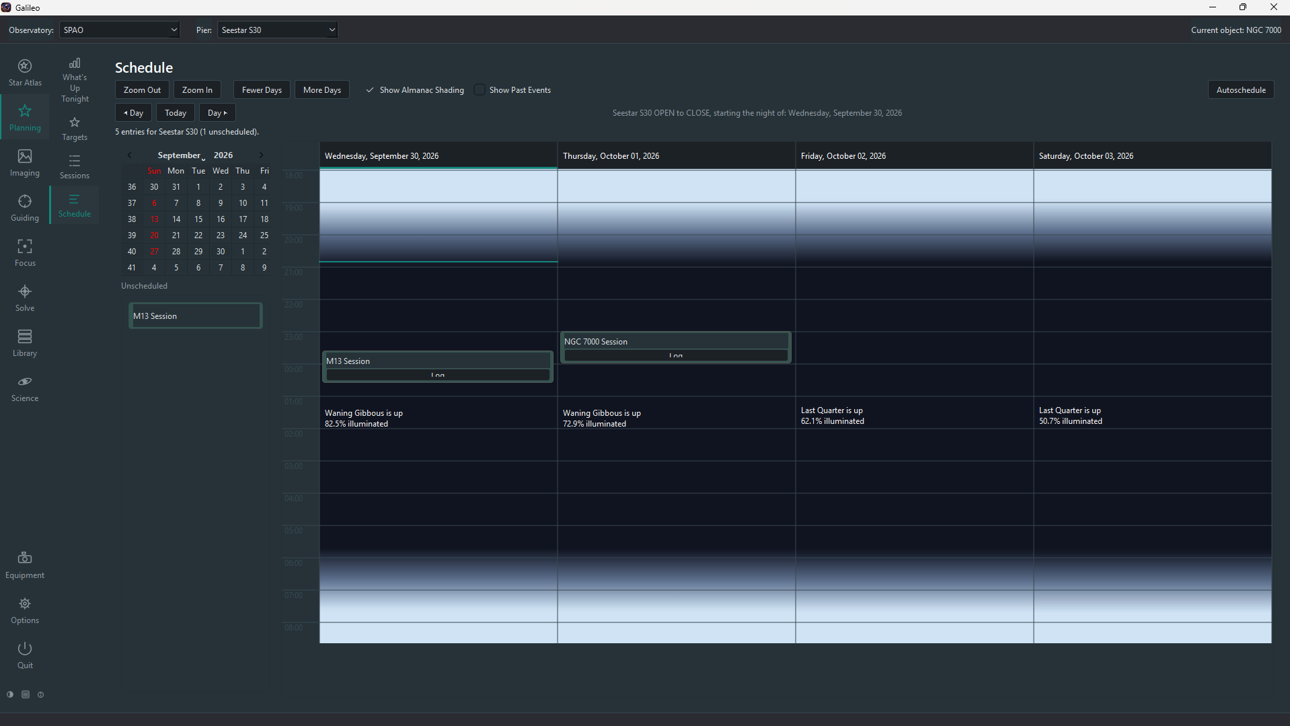Open the Sessions sub-section
1290x726 pixels.
[x=75, y=167]
